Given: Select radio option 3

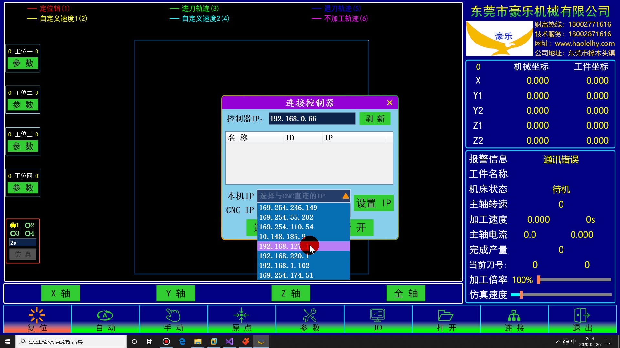Looking at the screenshot, I should (13, 233).
